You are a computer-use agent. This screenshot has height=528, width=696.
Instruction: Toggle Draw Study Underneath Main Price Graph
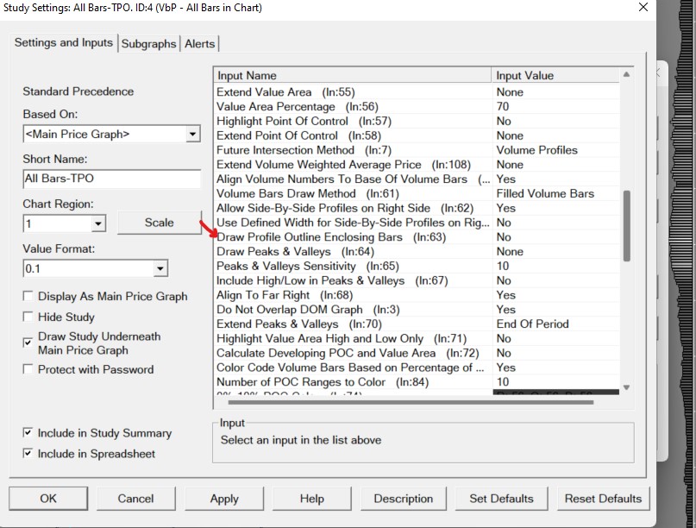click(x=28, y=343)
